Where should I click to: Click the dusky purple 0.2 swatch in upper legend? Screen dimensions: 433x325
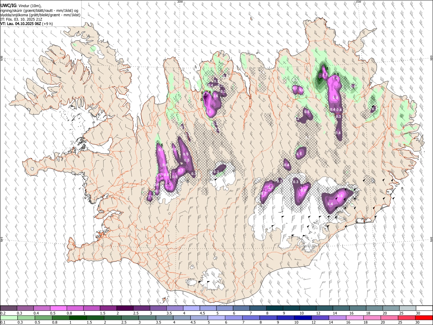click(x=9, y=308)
